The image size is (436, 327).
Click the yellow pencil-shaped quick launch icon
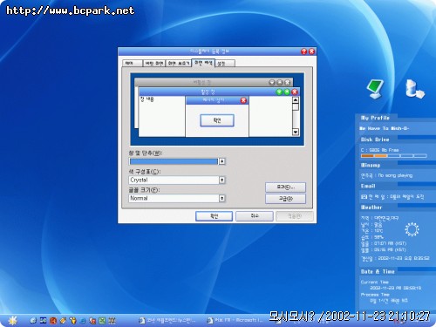[x=63, y=320]
